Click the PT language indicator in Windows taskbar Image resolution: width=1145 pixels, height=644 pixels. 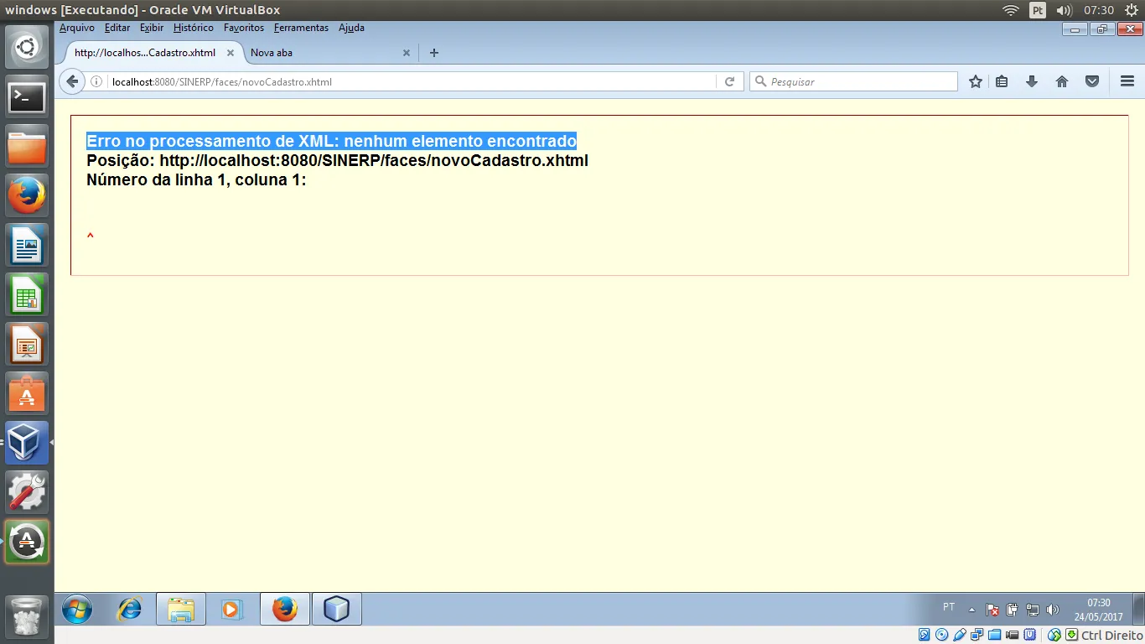pyautogui.click(x=949, y=606)
